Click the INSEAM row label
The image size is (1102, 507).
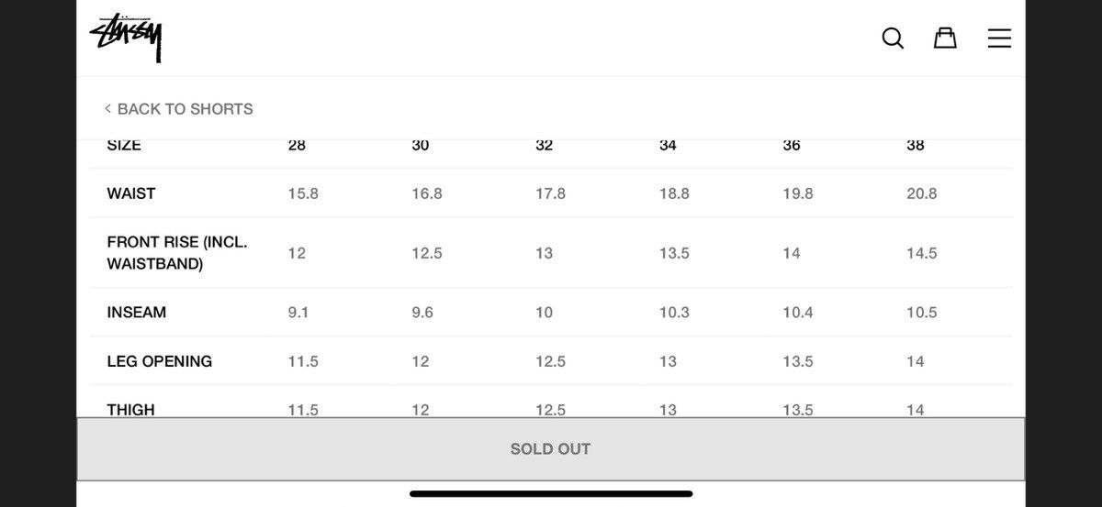click(137, 313)
